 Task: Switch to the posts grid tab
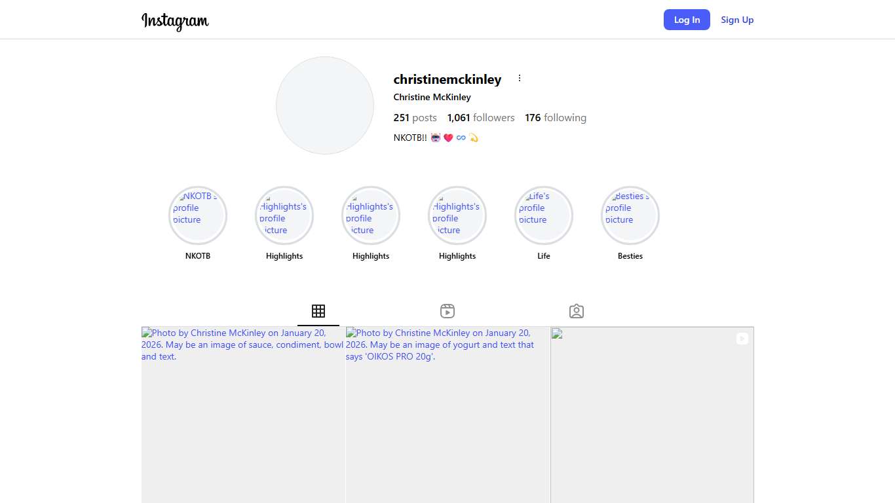[x=318, y=311]
